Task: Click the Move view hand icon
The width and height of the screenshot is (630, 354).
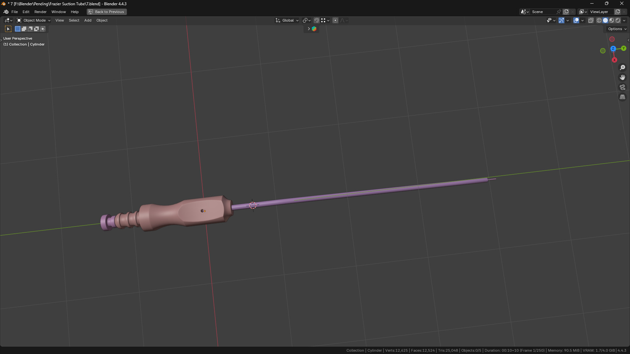Action: pyautogui.click(x=622, y=77)
